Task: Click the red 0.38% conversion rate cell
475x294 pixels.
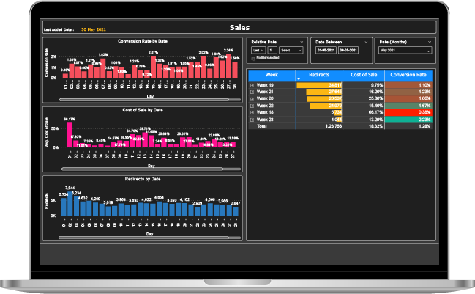Action: [408, 112]
